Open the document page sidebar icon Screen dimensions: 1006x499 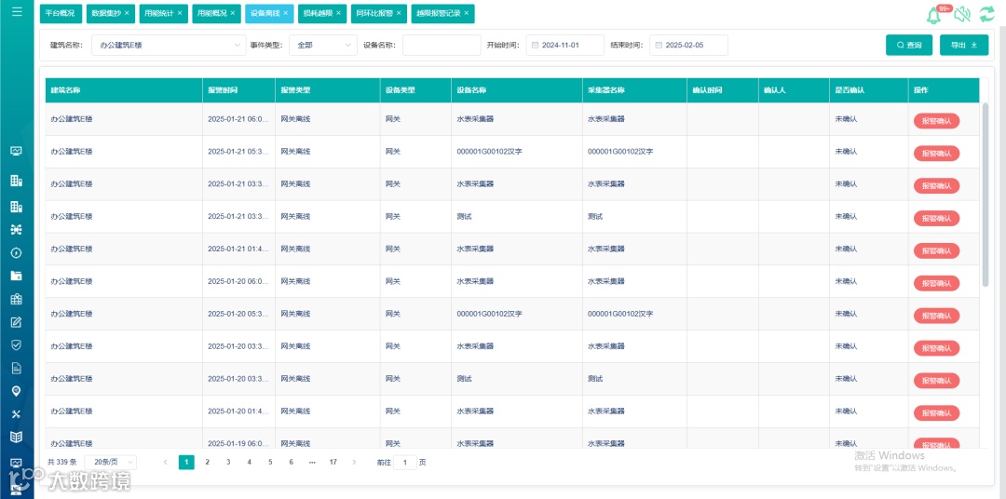17,368
